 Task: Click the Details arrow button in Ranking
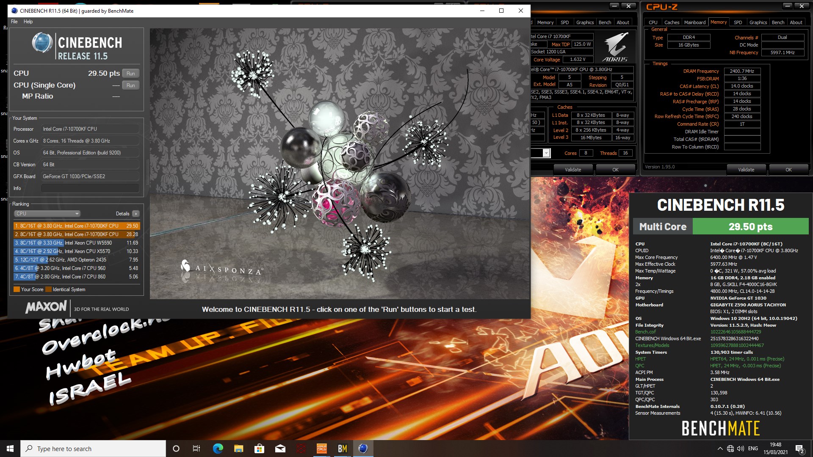(x=135, y=214)
